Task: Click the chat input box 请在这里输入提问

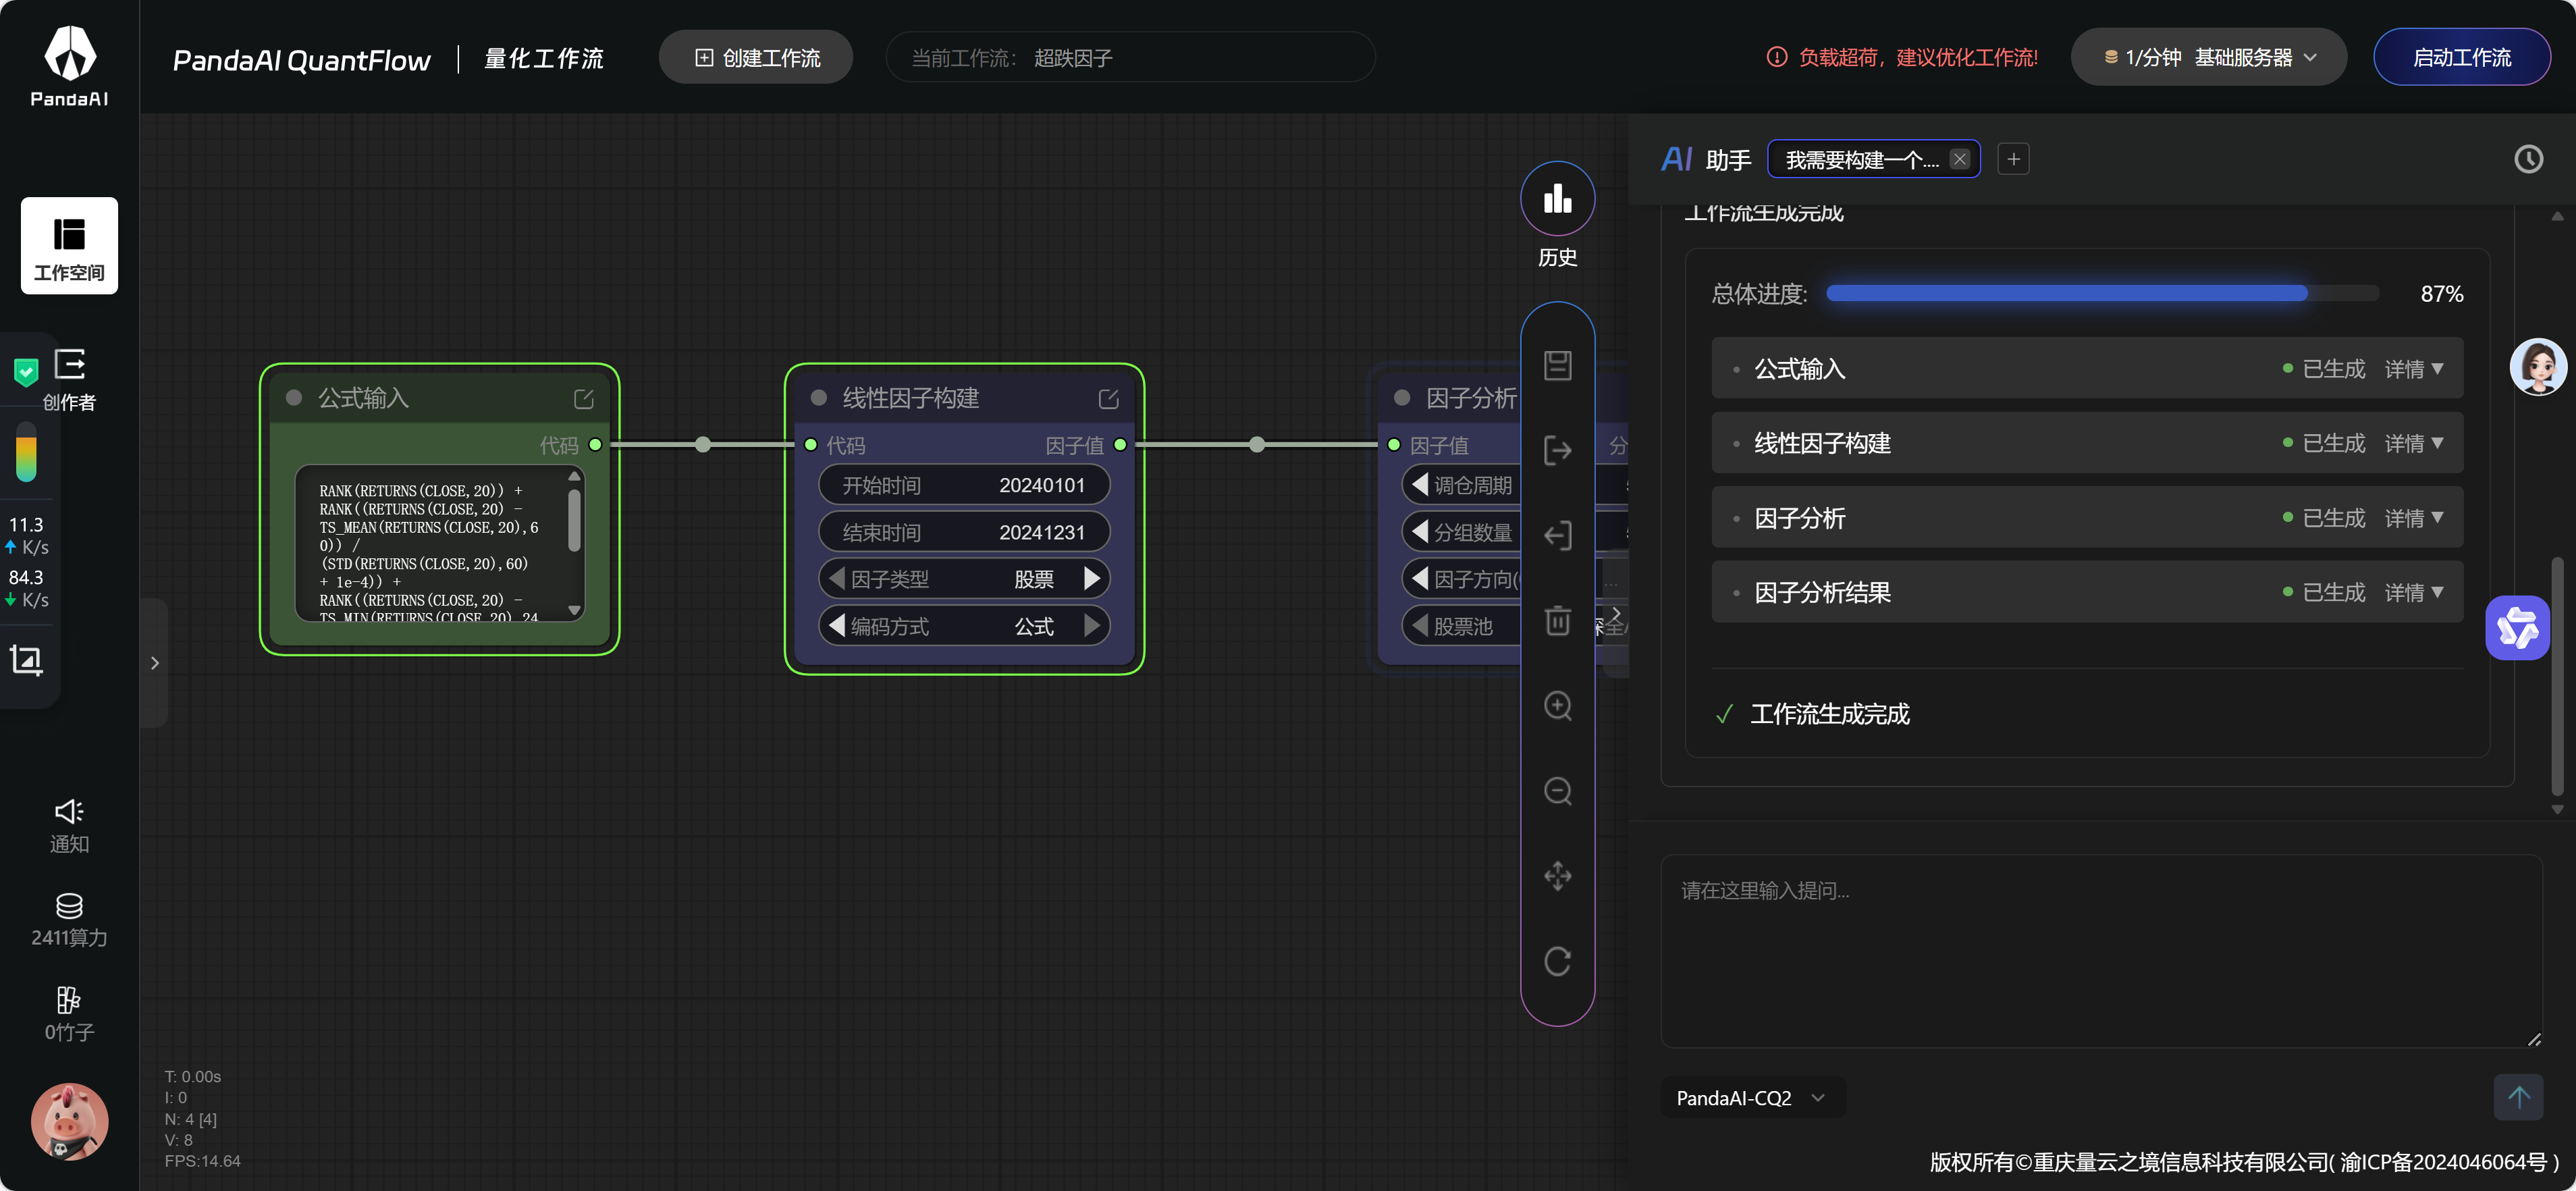Action: click(2101, 950)
